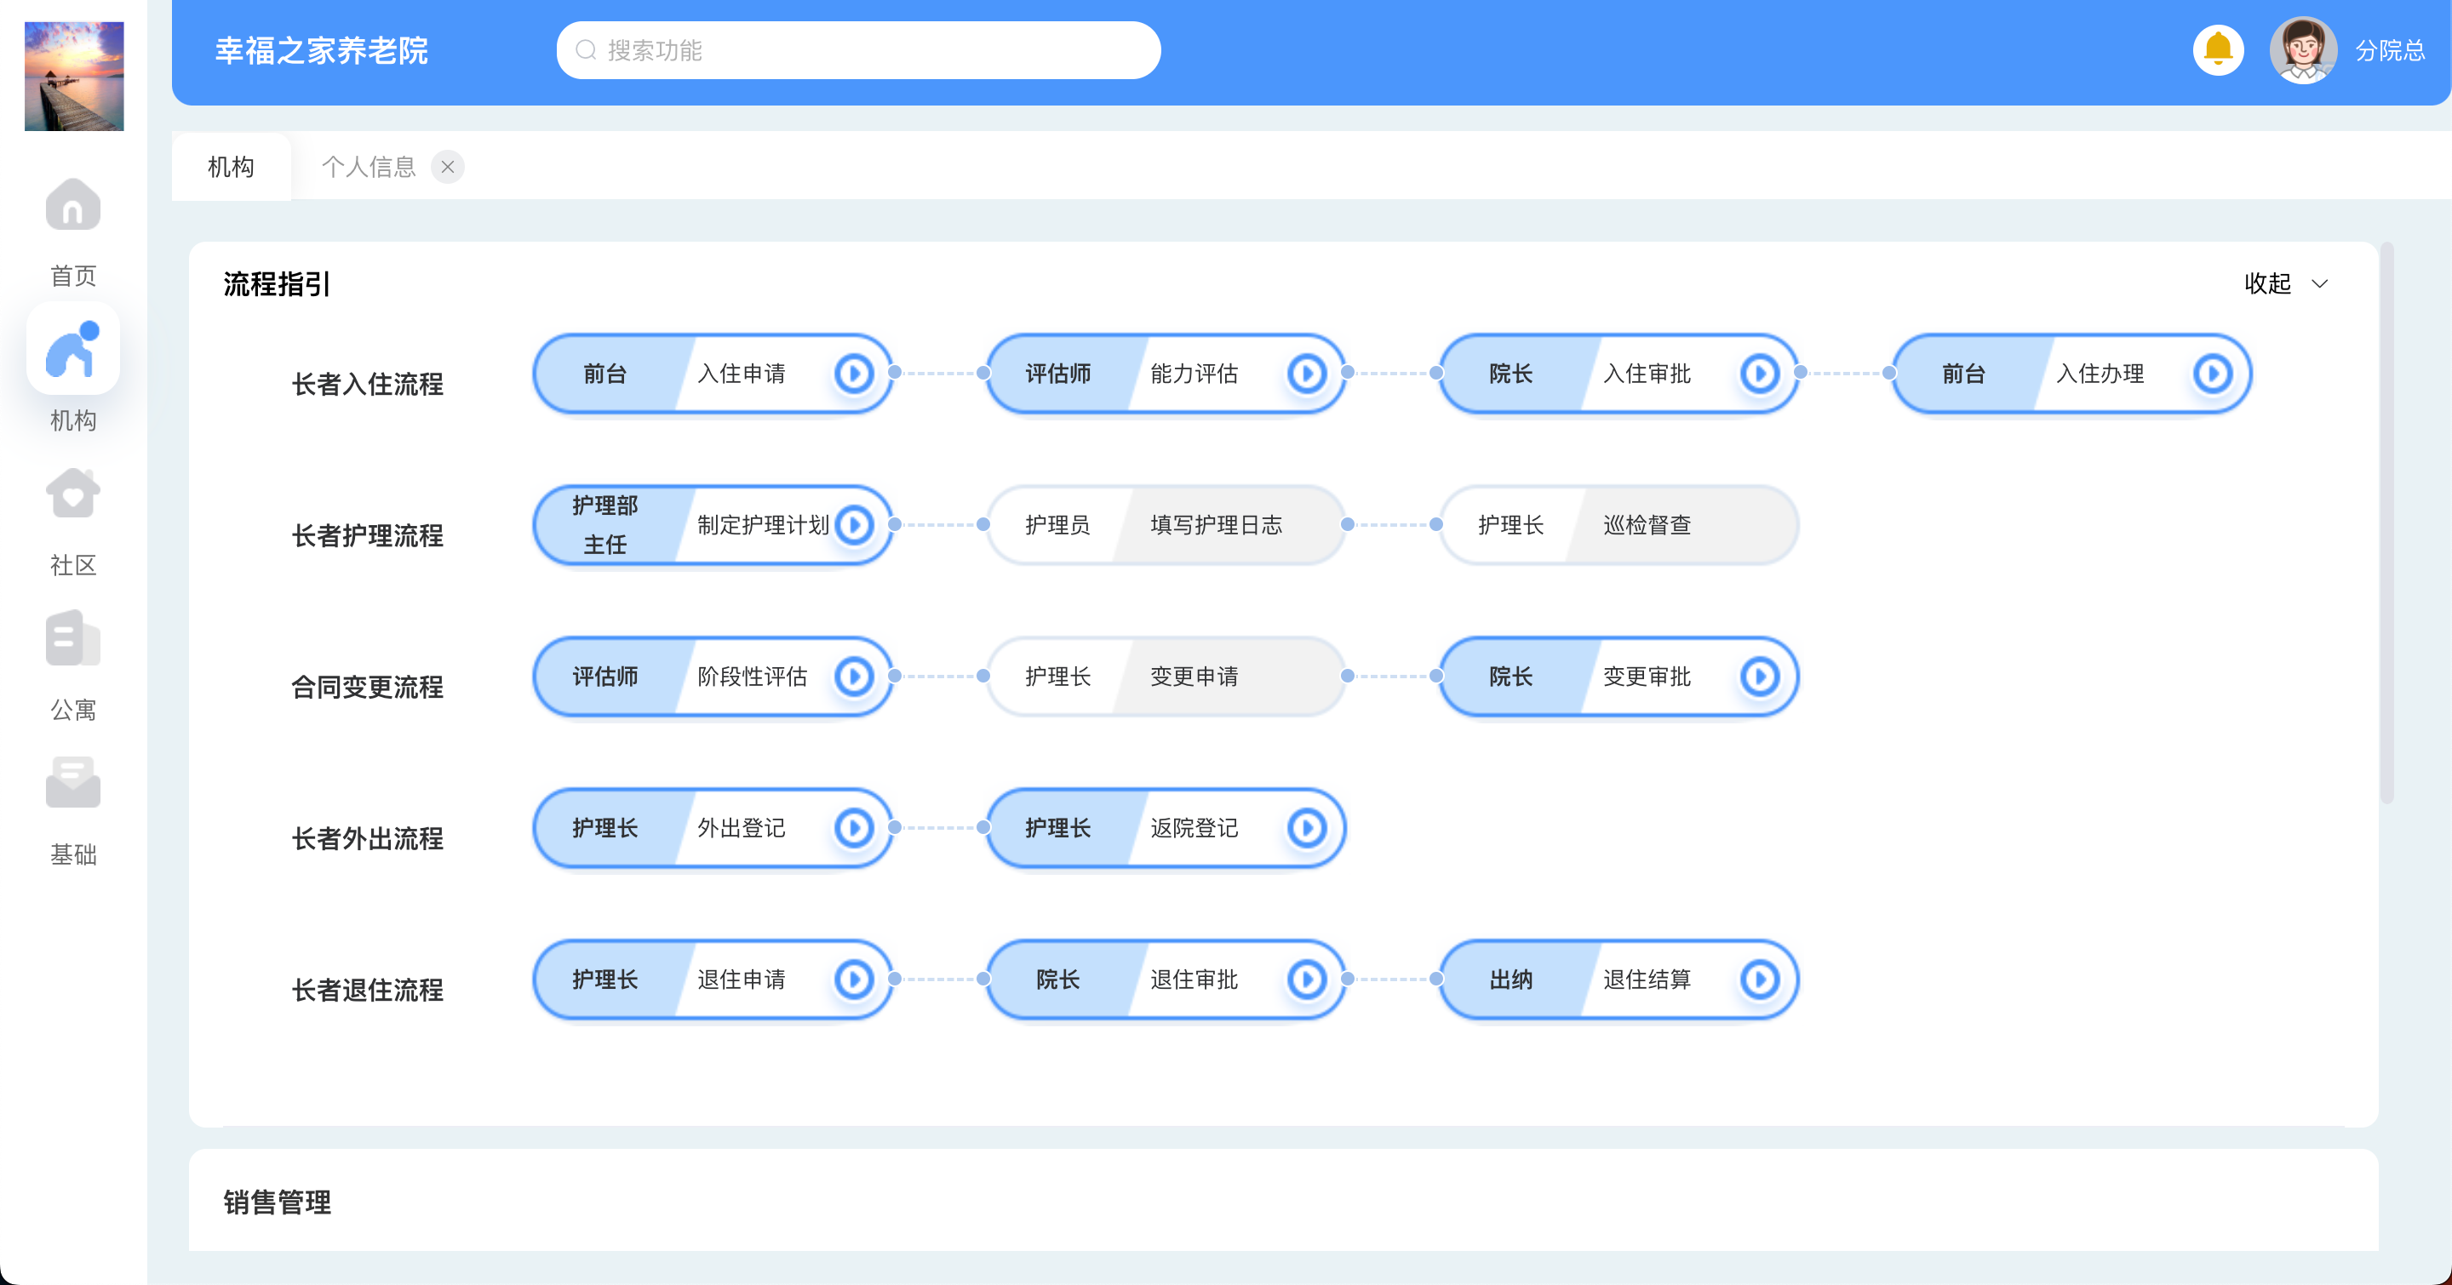The image size is (2452, 1285).
Task: Click the vertical scrollbar on the right
Action: (2386, 523)
